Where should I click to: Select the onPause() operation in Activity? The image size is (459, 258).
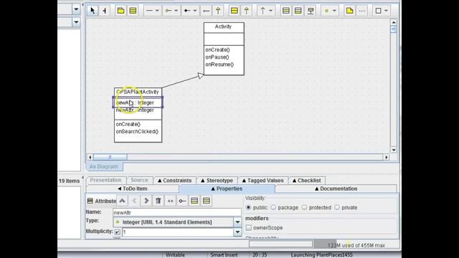[x=217, y=57]
